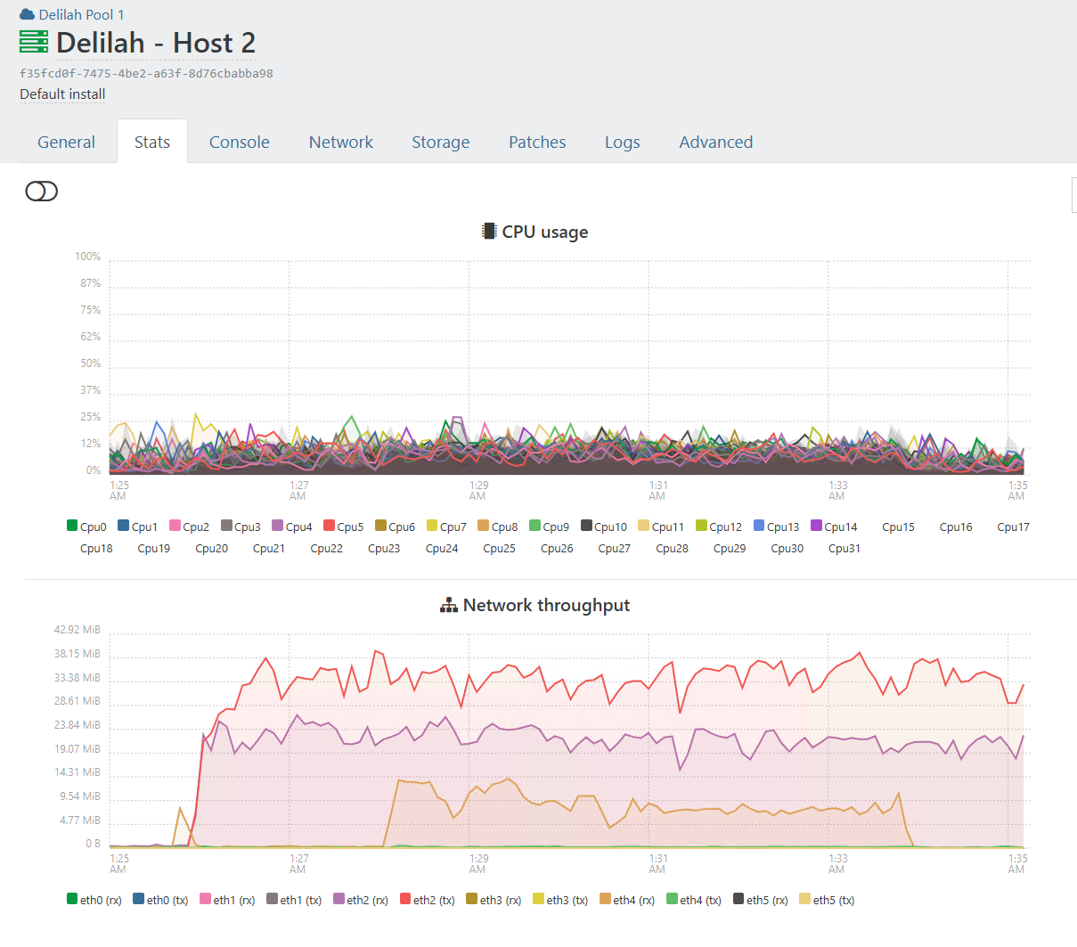
Task: Click the CPU chip icon by CPU usage
Action: point(488,232)
